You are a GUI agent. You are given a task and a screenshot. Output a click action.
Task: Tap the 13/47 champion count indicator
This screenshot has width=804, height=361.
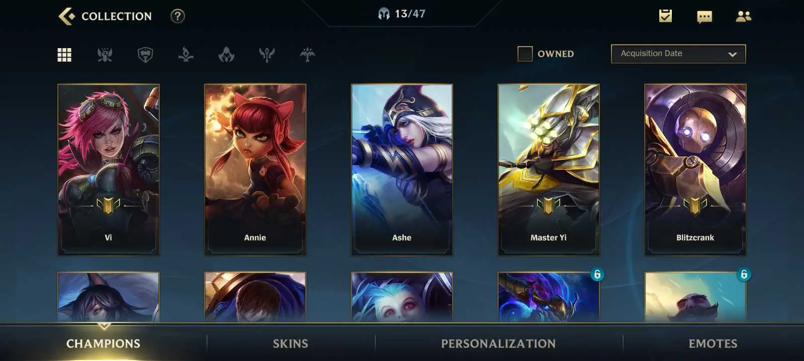[x=402, y=14]
